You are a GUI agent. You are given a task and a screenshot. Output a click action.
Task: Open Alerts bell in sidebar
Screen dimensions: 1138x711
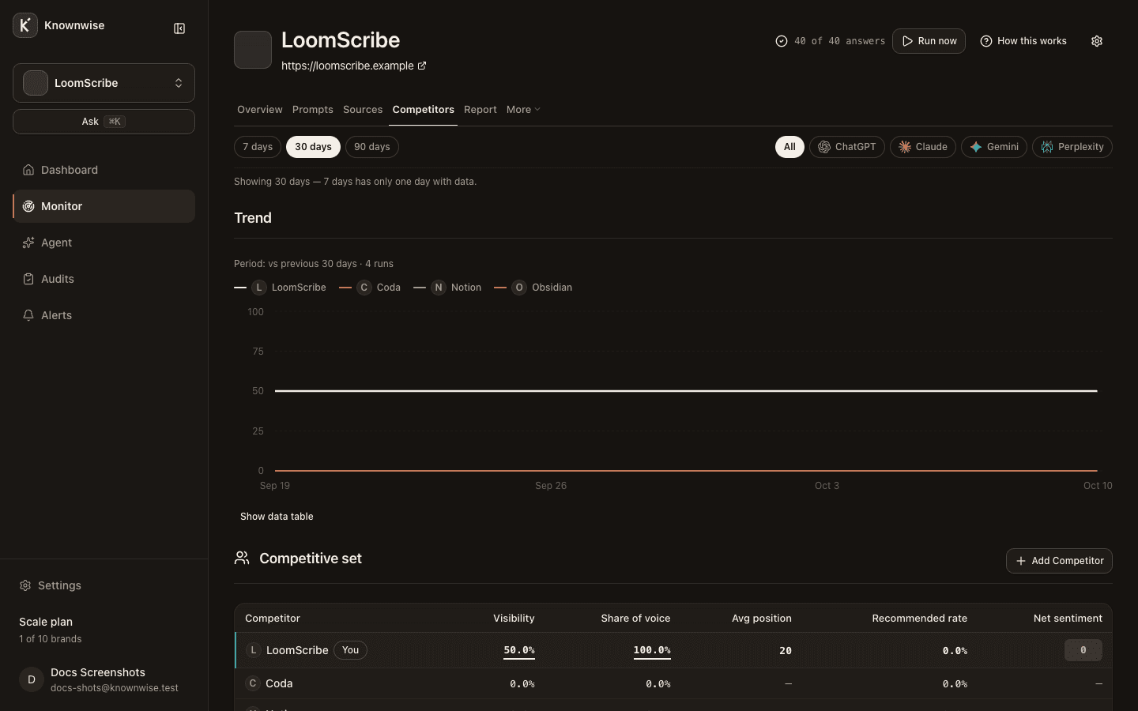click(x=104, y=315)
